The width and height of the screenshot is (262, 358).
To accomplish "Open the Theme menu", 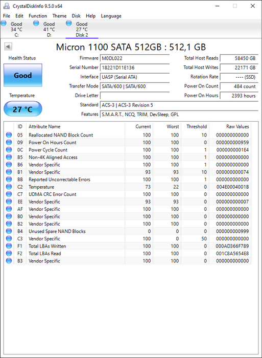I will (60, 16).
